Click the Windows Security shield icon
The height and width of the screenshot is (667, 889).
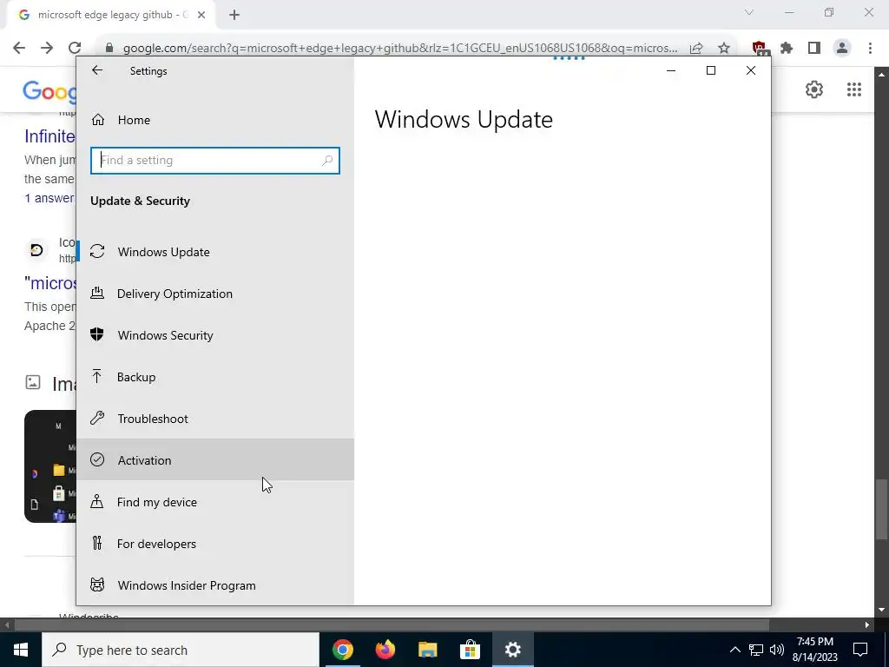tap(97, 334)
